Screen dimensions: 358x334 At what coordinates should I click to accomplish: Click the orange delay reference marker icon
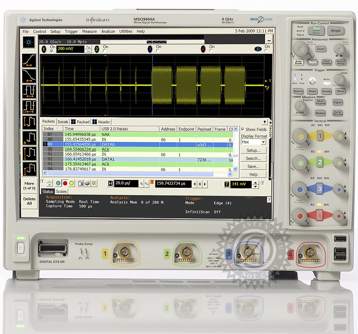[x=152, y=182]
